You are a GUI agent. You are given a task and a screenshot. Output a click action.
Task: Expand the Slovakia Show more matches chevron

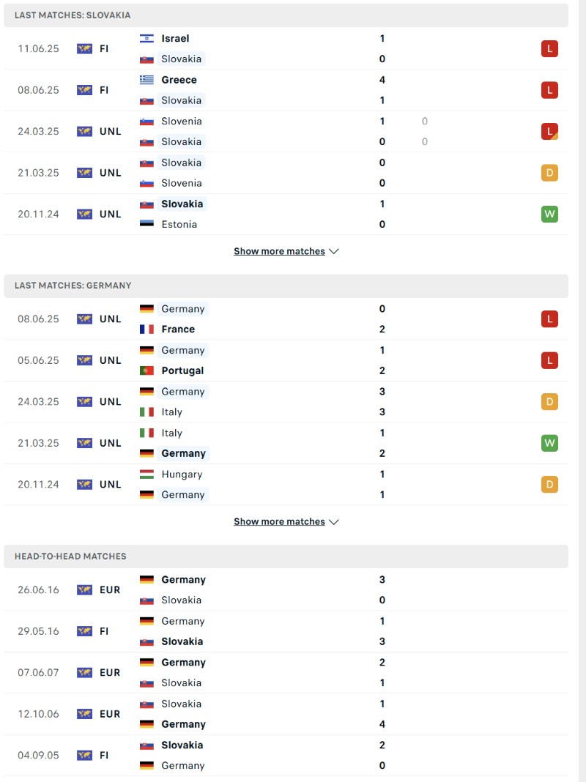pos(334,250)
